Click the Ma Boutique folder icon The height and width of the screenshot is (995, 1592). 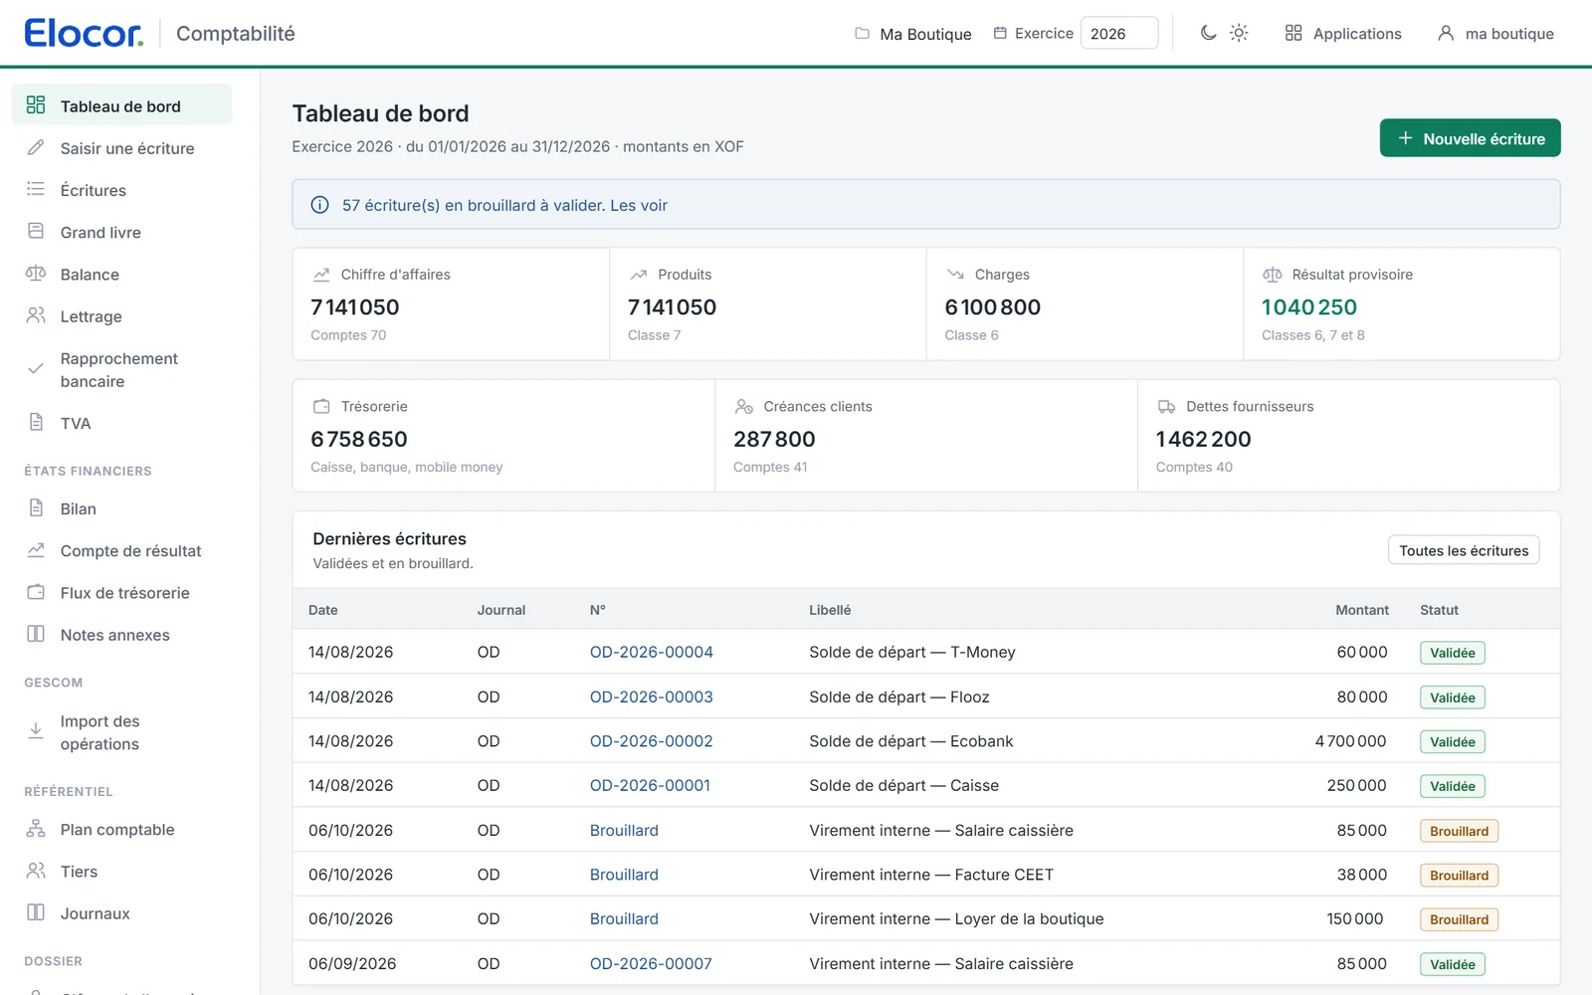[x=862, y=33]
